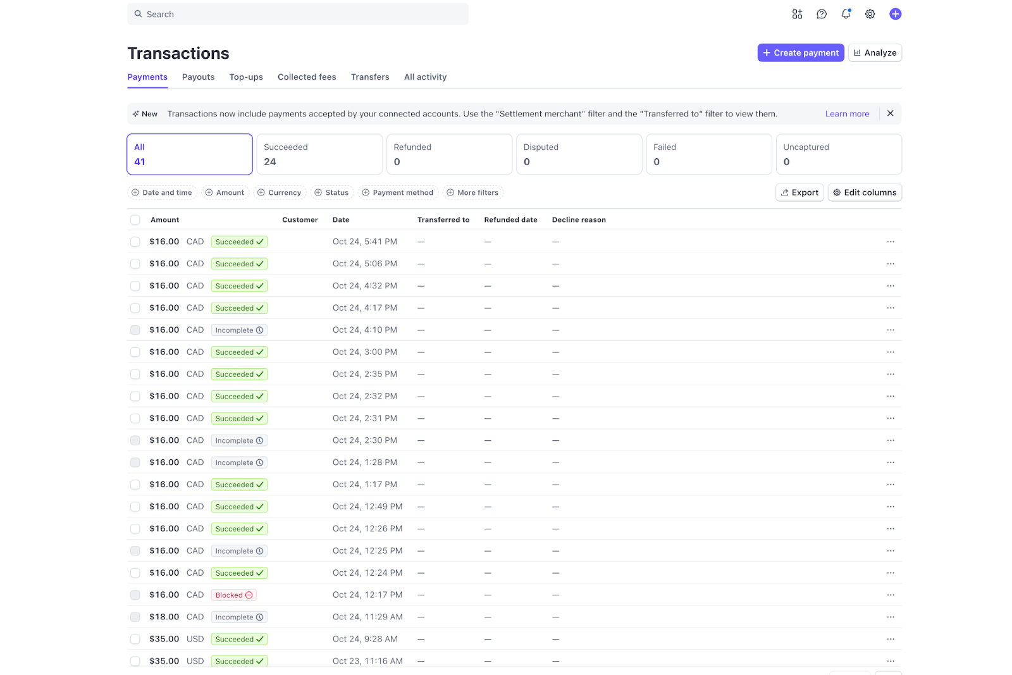The width and height of the screenshot is (1012, 675).
Task: Click inside the Search field
Action: coord(297,13)
